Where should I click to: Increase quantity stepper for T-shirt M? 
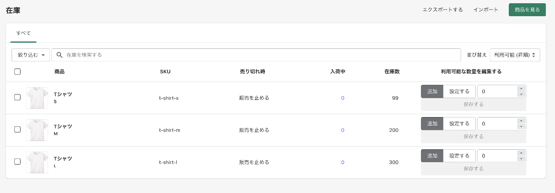521,121
